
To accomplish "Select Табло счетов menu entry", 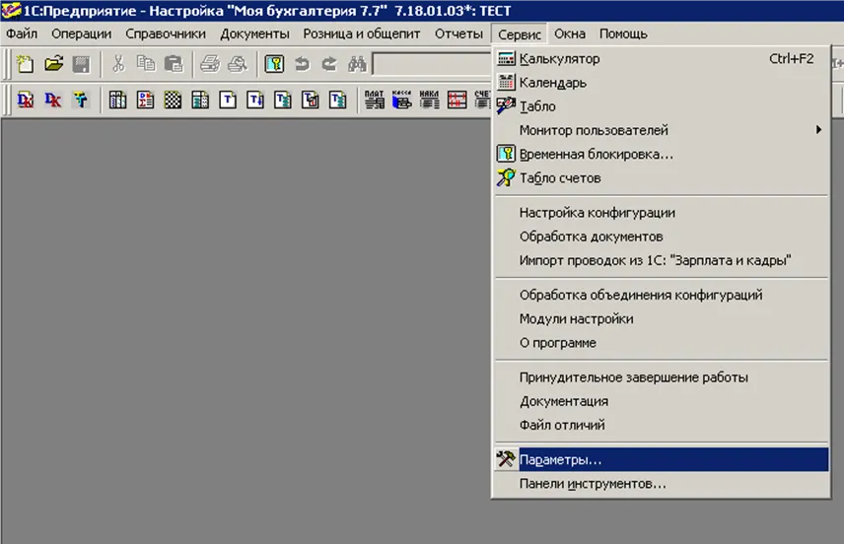I will pos(559,178).
